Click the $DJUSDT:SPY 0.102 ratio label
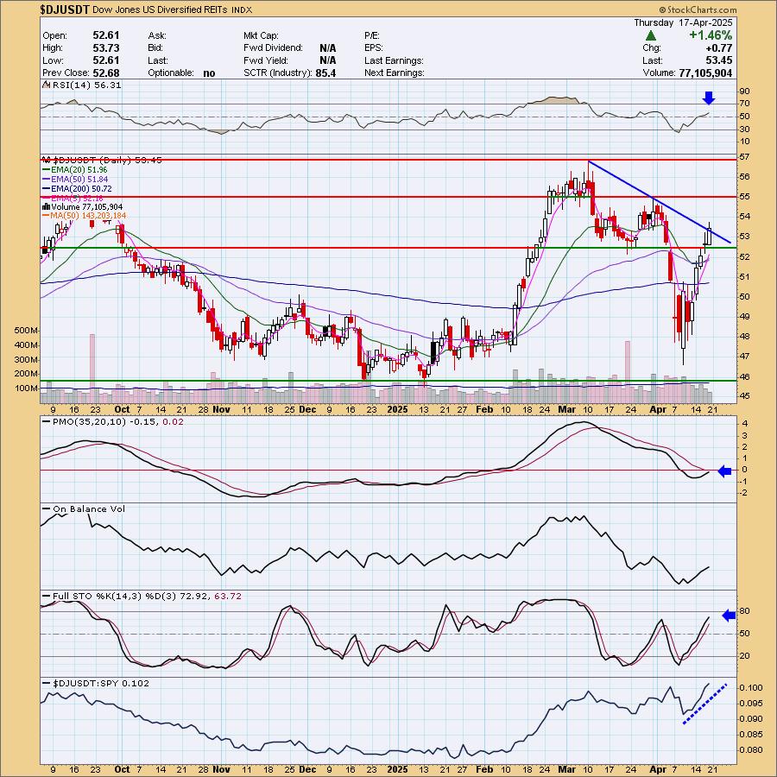777x777 pixels. (x=101, y=684)
